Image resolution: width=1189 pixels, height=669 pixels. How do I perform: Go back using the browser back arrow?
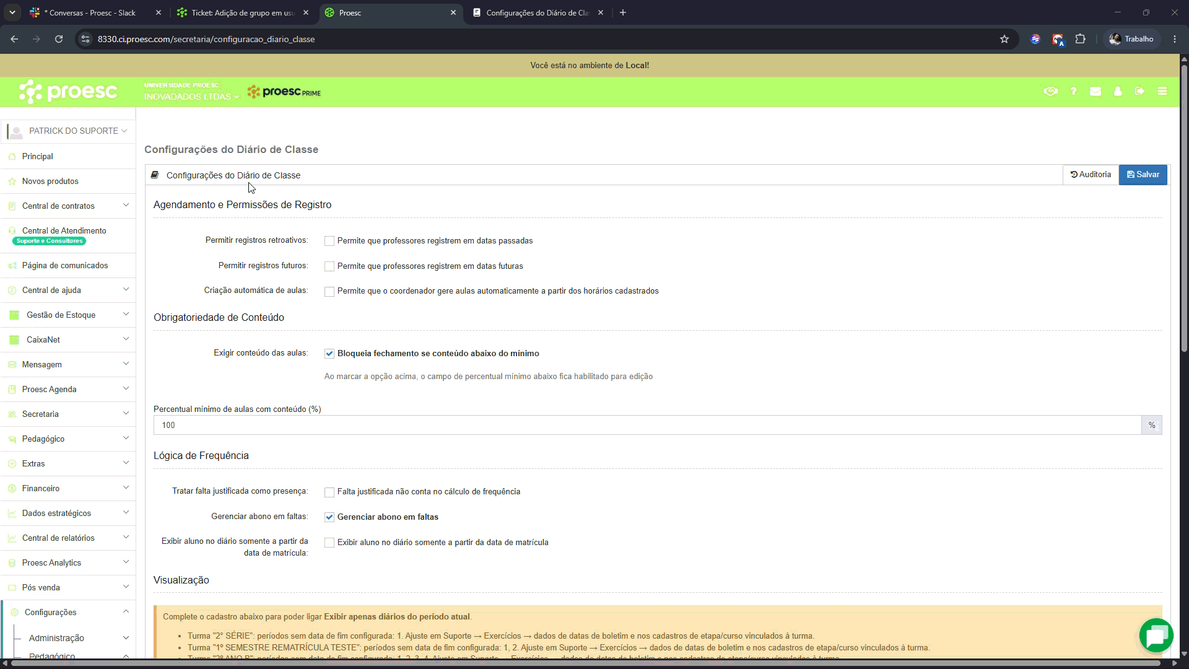point(14,39)
